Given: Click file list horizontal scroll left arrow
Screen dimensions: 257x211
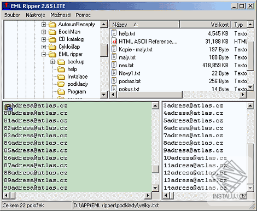Looking at the screenshot, I should click(x=113, y=95).
